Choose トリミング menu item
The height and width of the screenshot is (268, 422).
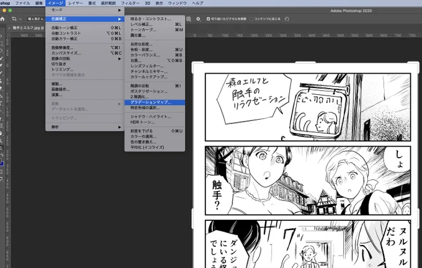85,69
